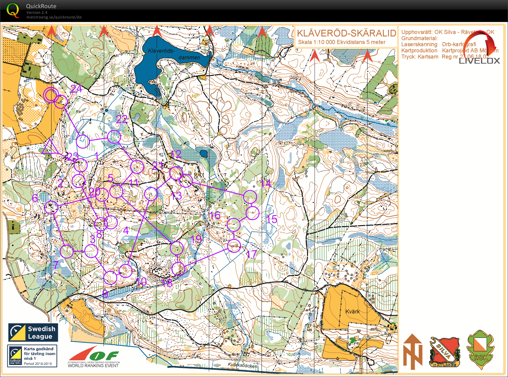508x377 pixels.
Task: Select the control circle labeled 19
Action: click(x=177, y=249)
